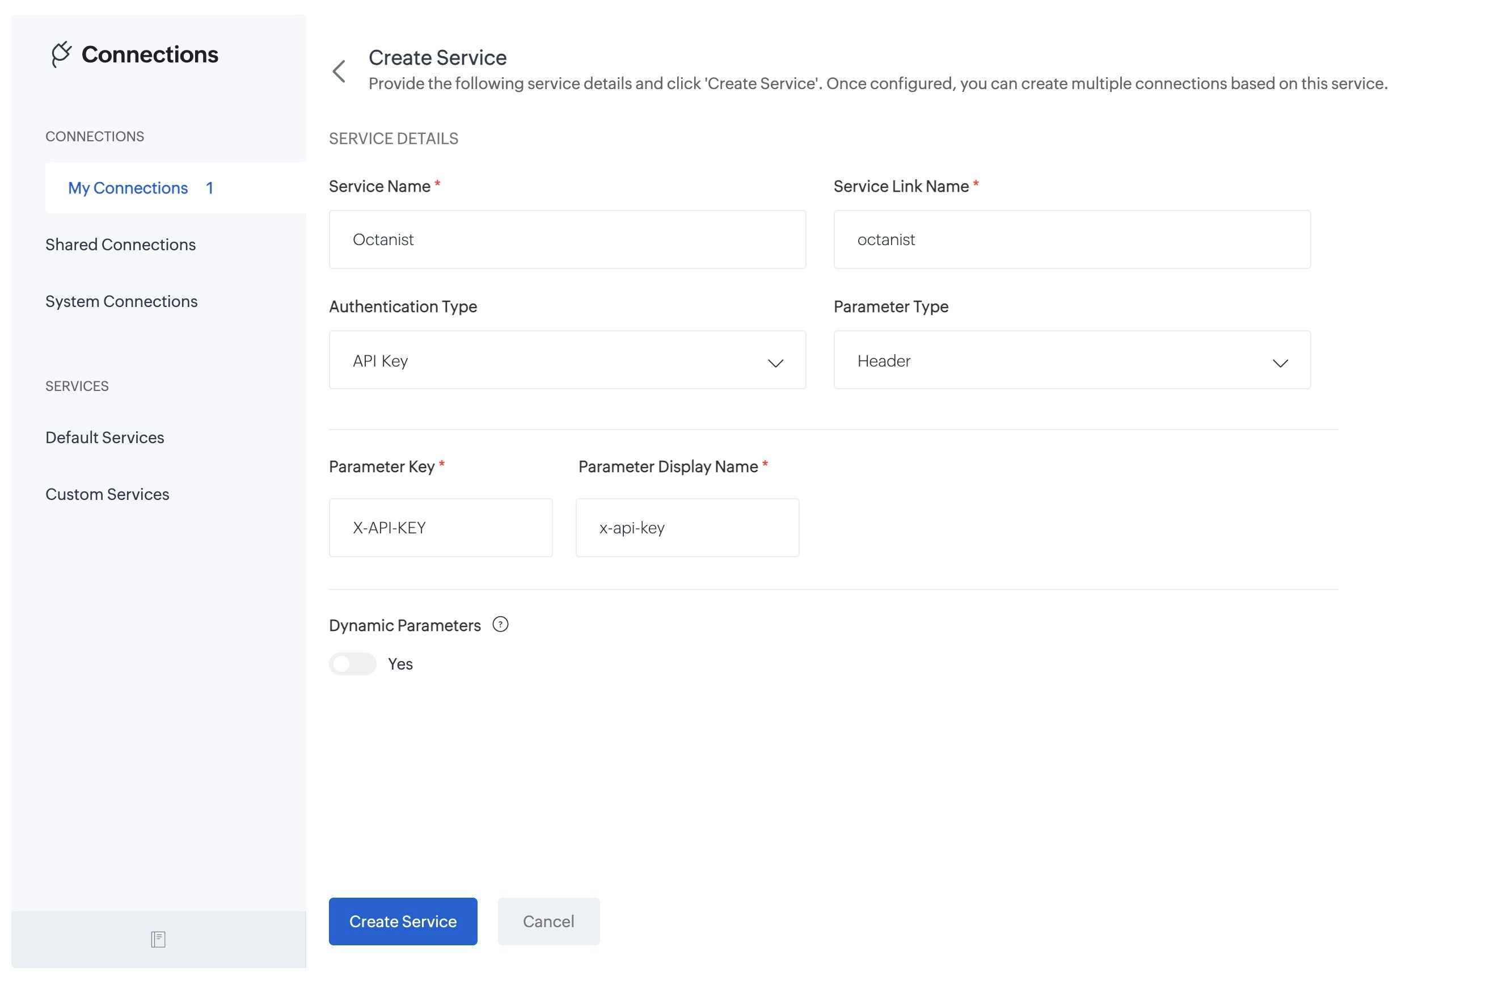The image size is (1503, 993).
Task: Click the Parameter Key X-API-KEY field
Action: (441, 527)
